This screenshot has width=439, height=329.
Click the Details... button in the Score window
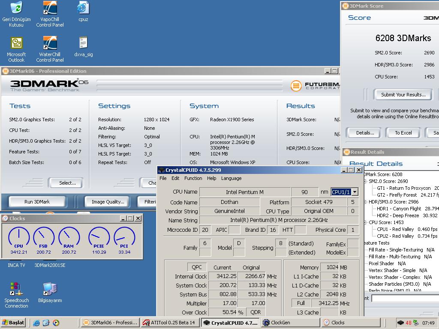364,133
